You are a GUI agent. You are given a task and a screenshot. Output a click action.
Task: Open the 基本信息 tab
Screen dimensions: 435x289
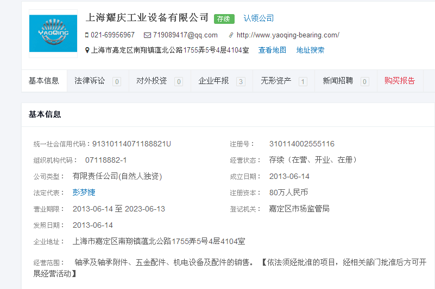[x=44, y=81]
